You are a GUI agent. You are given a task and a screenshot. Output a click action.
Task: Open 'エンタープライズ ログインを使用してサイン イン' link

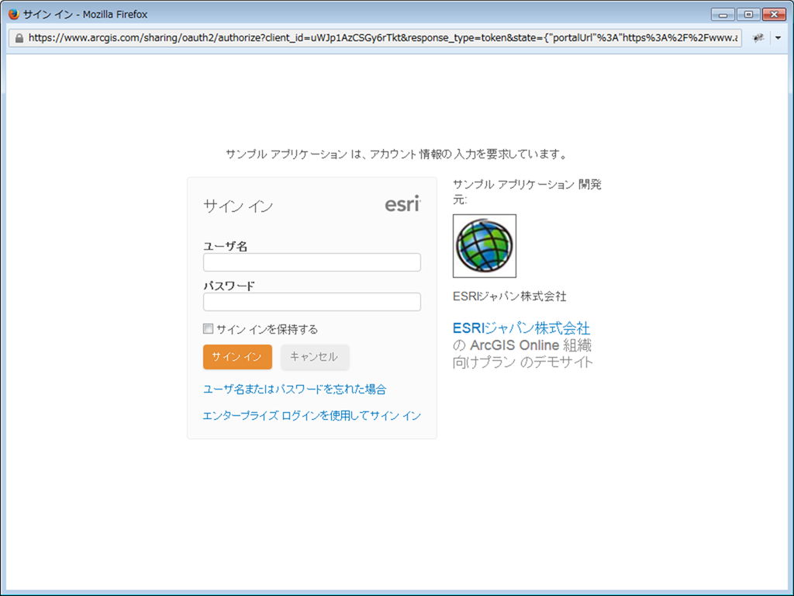point(312,416)
